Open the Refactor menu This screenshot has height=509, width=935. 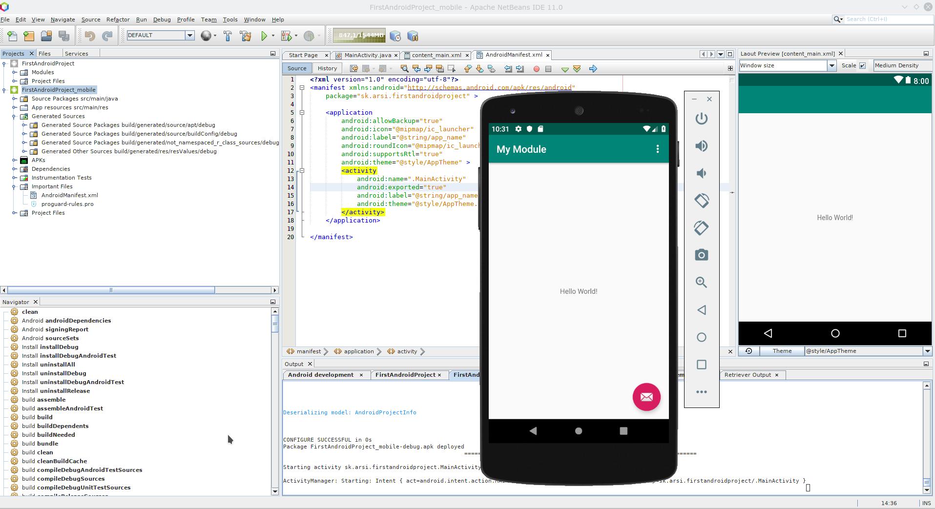pyautogui.click(x=118, y=20)
